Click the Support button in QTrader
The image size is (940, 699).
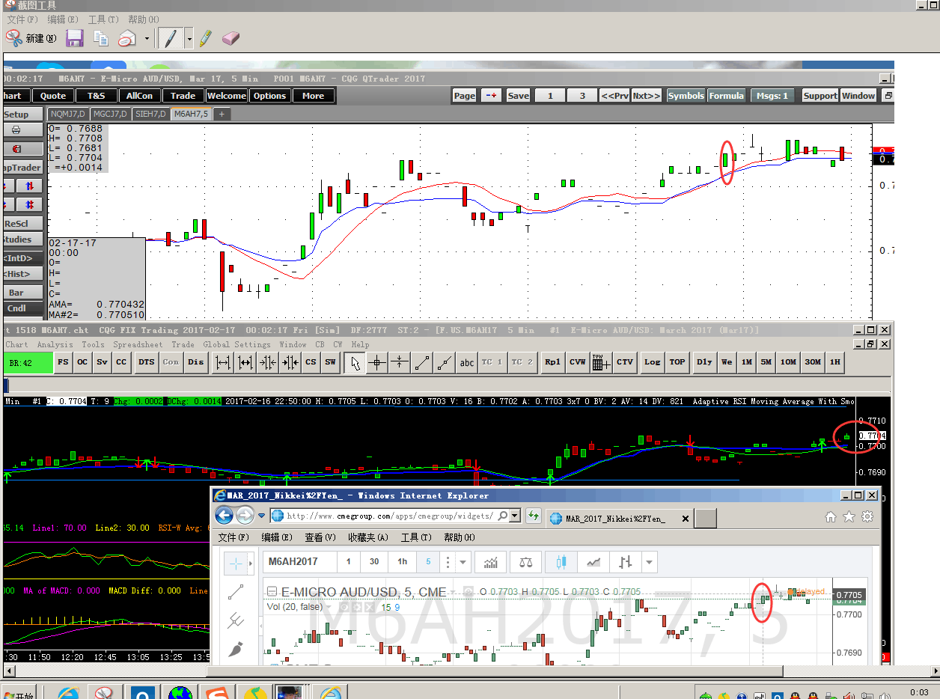click(820, 96)
